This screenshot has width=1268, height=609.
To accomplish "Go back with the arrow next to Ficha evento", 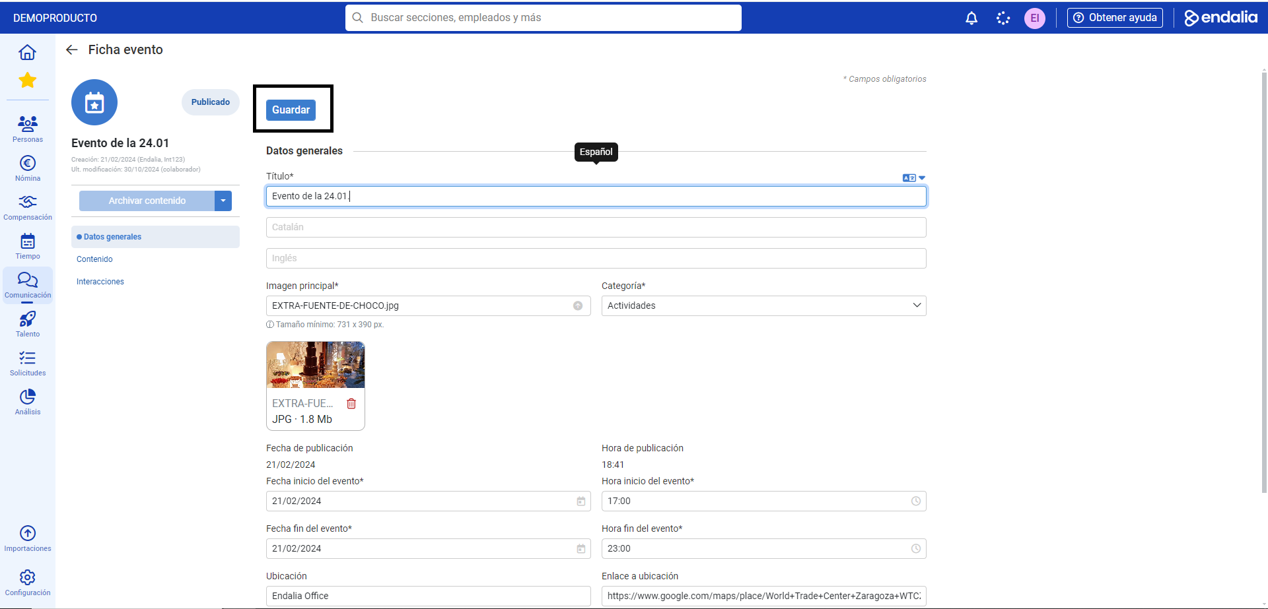I will (72, 49).
